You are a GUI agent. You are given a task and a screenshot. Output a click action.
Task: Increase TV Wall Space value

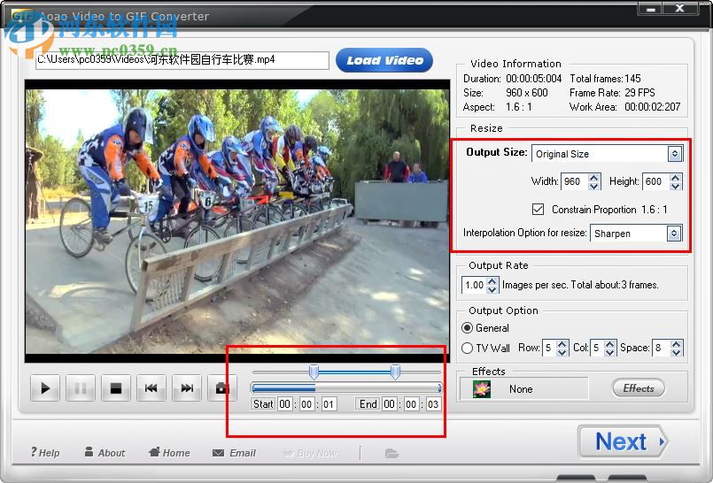point(677,343)
